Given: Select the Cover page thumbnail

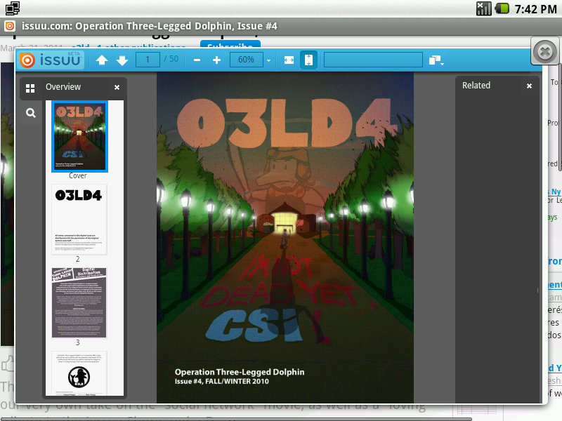Looking at the screenshot, I should (x=79, y=136).
